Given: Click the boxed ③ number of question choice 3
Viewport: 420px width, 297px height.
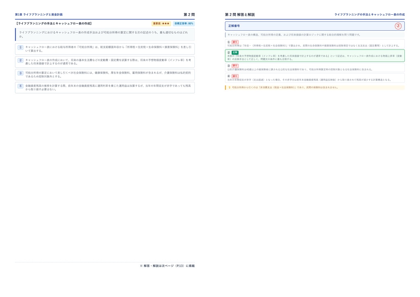Looking at the screenshot, I should (21, 73).
